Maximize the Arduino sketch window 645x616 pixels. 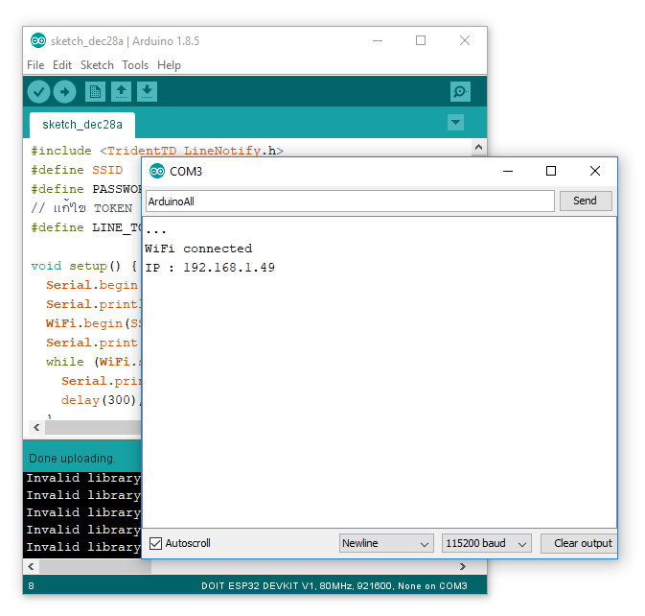421,40
